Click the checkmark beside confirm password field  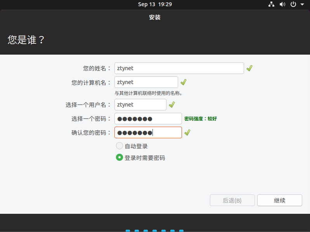[x=187, y=132]
